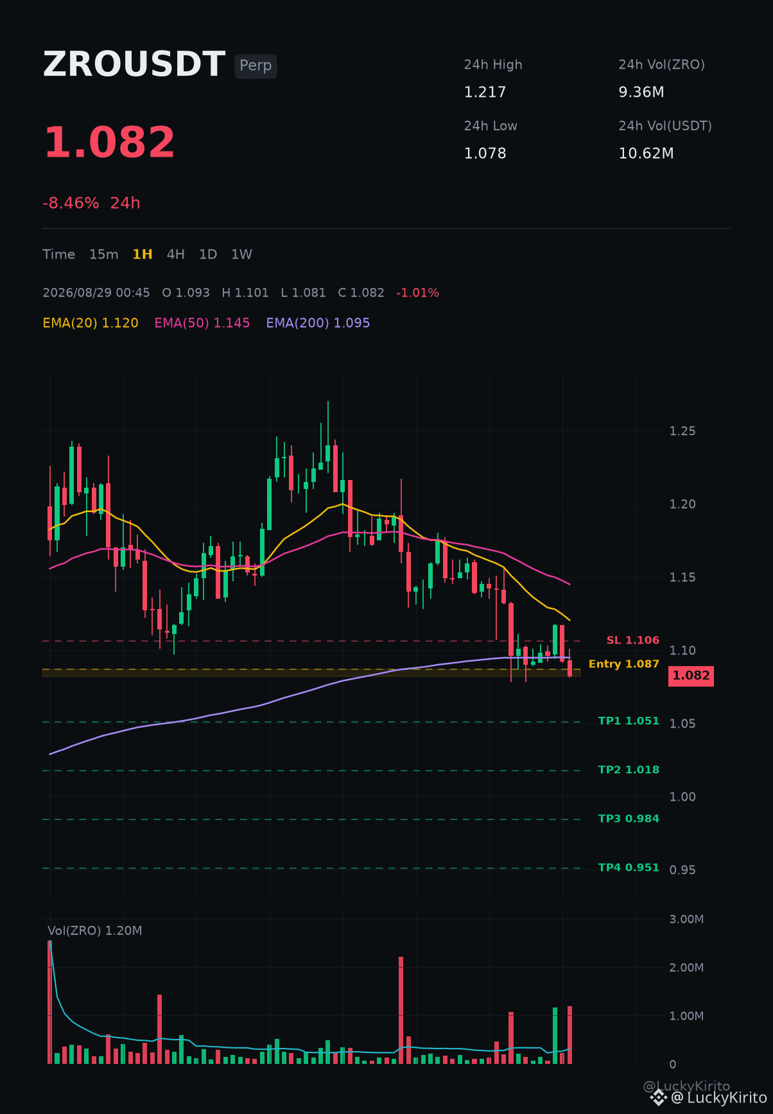
Task: Click the TP3 0.984 target label
Action: (629, 819)
